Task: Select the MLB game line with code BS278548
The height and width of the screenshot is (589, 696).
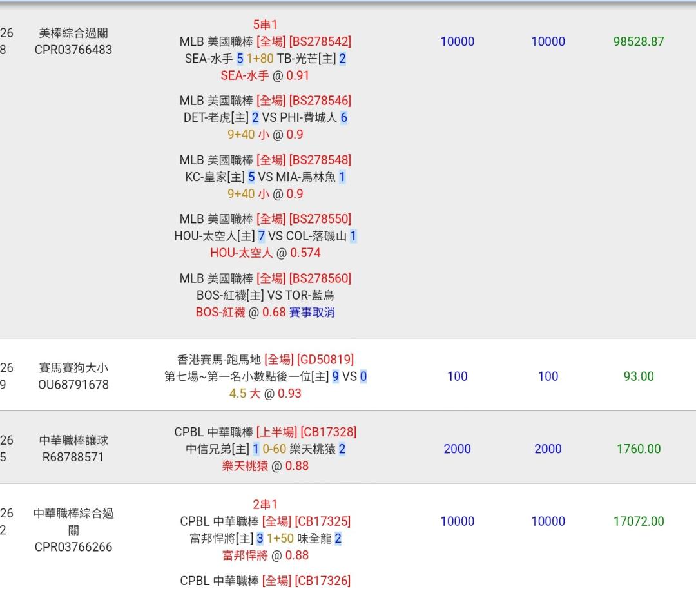Action: coord(265,160)
